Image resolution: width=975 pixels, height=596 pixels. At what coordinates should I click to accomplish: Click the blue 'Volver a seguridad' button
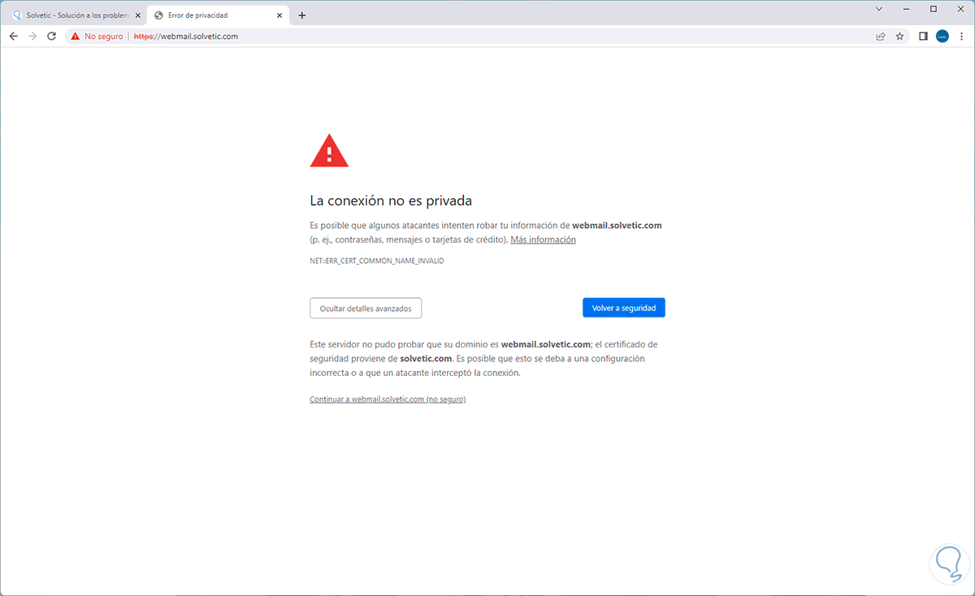[x=624, y=308]
